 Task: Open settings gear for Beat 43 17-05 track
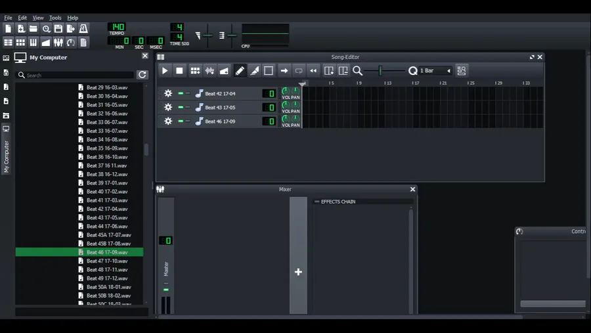tap(168, 108)
